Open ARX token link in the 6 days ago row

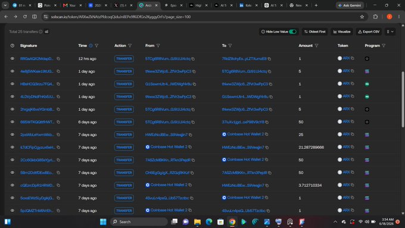[346, 121]
